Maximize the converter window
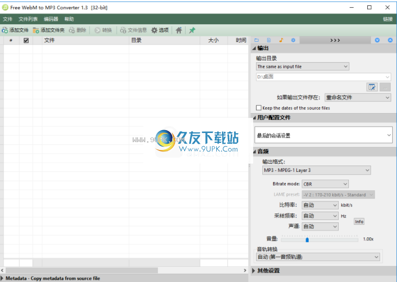This screenshot has width=397, height=282. point(369,8)
